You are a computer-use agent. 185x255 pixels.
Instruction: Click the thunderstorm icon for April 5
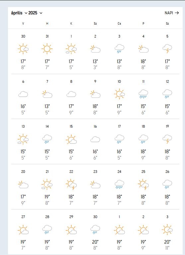(x=167, y=49)
